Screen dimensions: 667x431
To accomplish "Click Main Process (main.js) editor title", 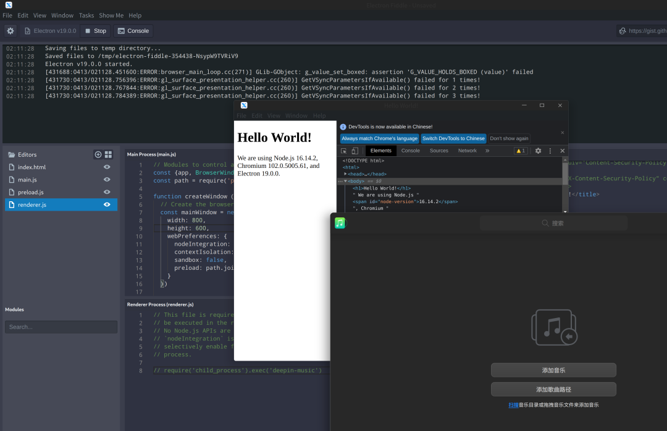I will pyautogui.click(x=151, y=154).
